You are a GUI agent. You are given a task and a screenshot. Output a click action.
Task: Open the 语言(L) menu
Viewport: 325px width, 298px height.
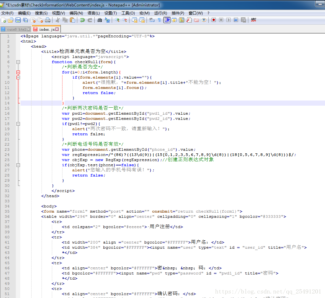pyautogui.click(x=94, y=13)
